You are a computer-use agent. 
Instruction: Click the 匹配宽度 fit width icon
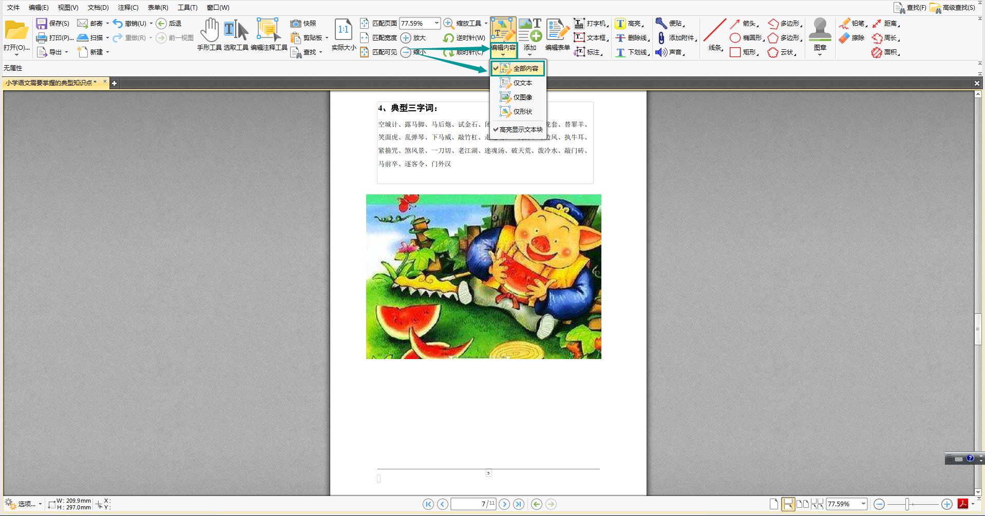pos(365,38)
